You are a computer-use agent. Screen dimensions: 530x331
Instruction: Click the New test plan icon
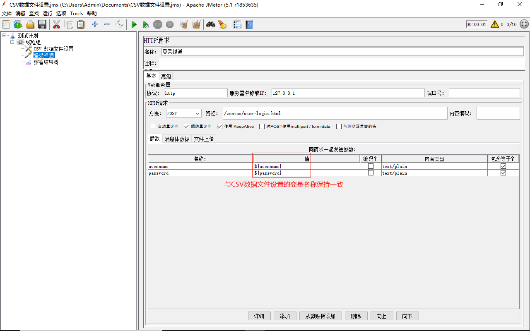6,24
